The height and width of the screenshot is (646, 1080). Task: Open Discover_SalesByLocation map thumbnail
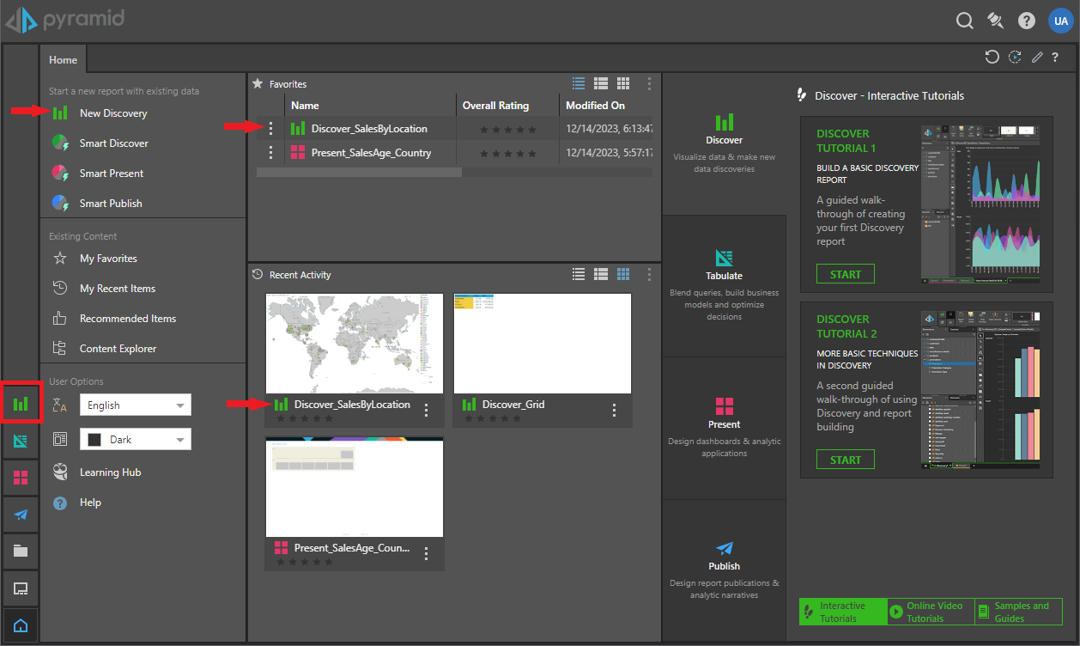(355, 344)
